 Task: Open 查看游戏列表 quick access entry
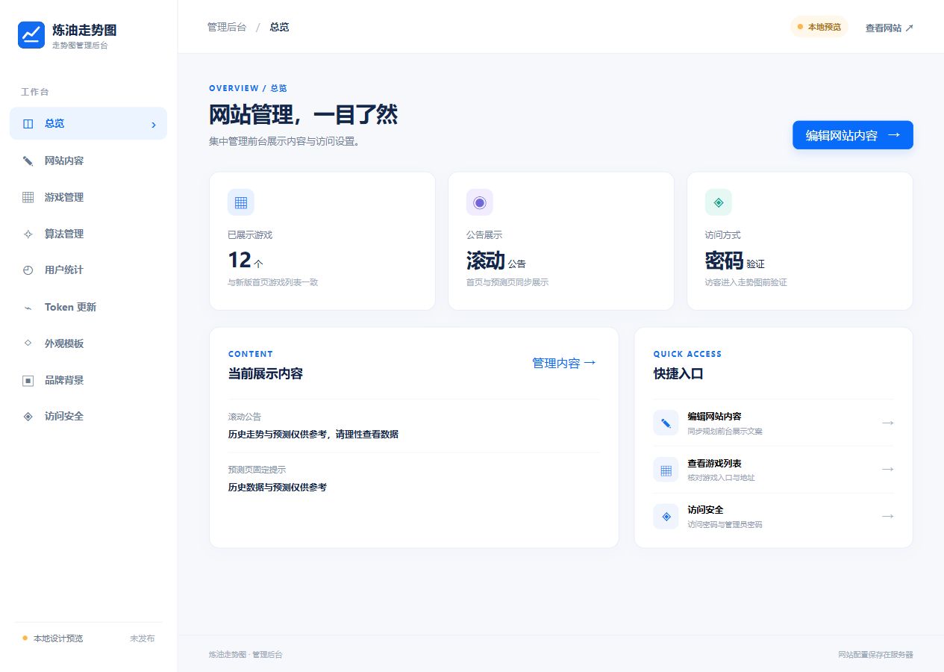point(773,470)
